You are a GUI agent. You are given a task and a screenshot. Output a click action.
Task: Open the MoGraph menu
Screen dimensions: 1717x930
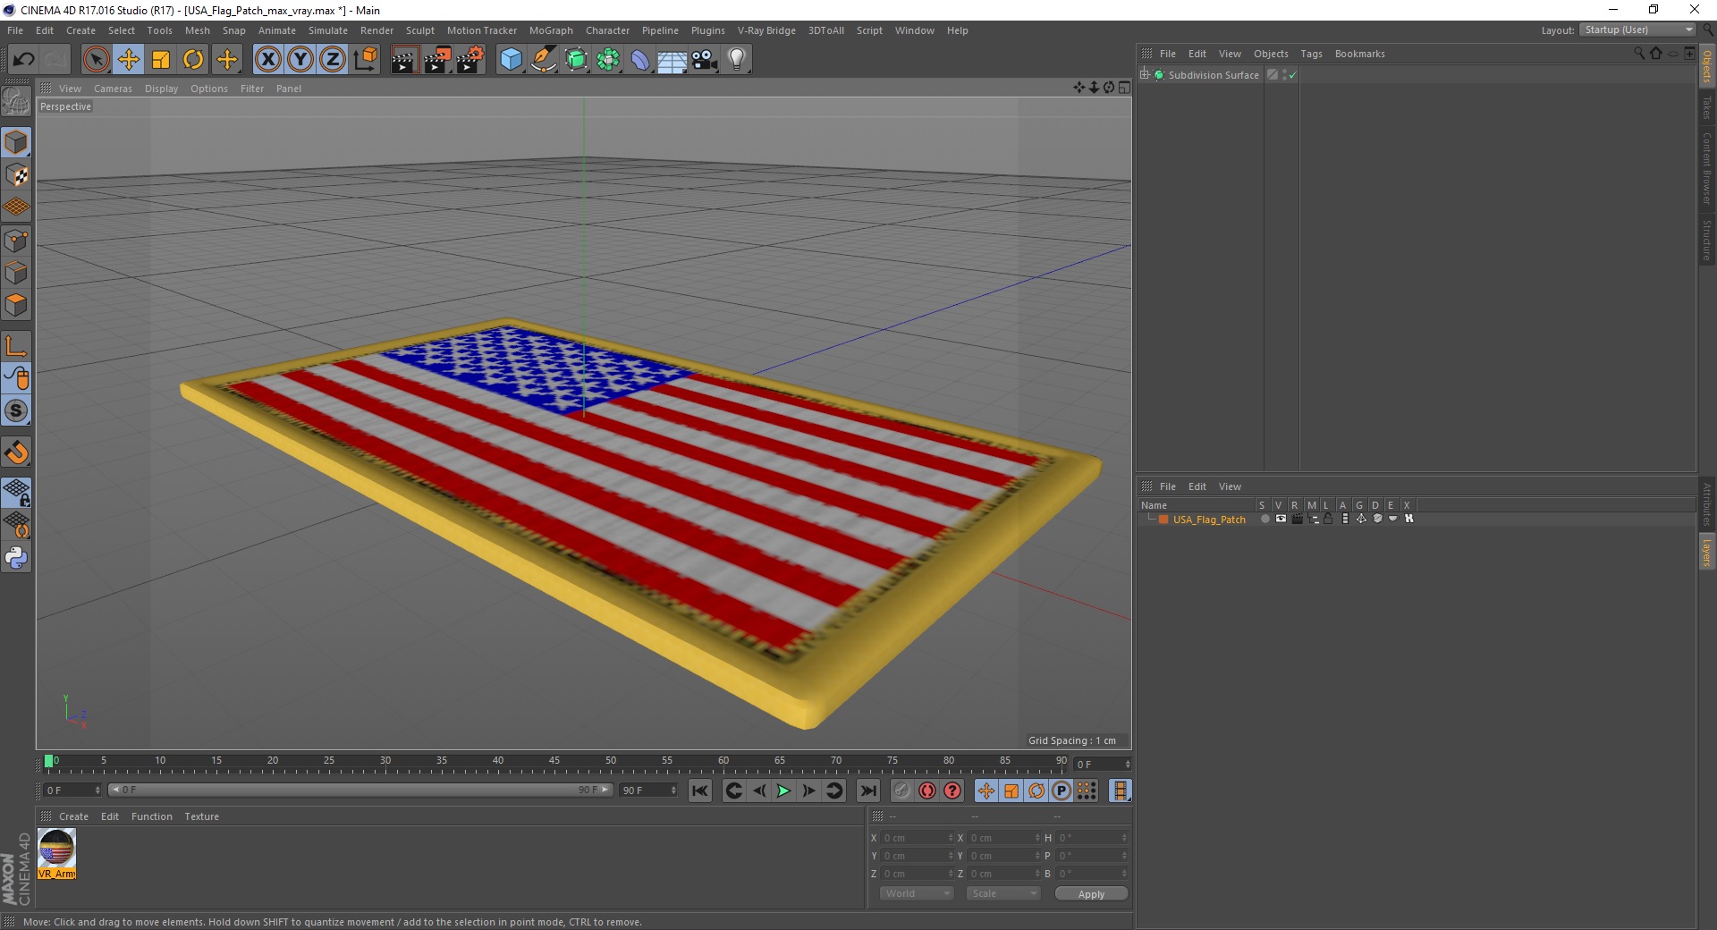tap(551, 30)
